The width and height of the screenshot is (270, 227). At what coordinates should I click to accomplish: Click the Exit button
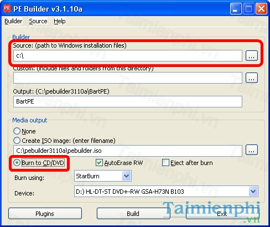click(x=222, y=214)
